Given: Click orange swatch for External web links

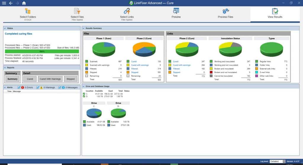Looking at the screenshot, I should tap(257, 69).
